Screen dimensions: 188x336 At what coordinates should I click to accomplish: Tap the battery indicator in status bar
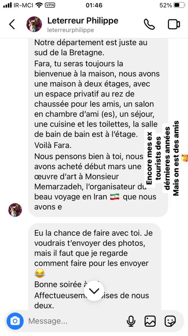[179, 5]
